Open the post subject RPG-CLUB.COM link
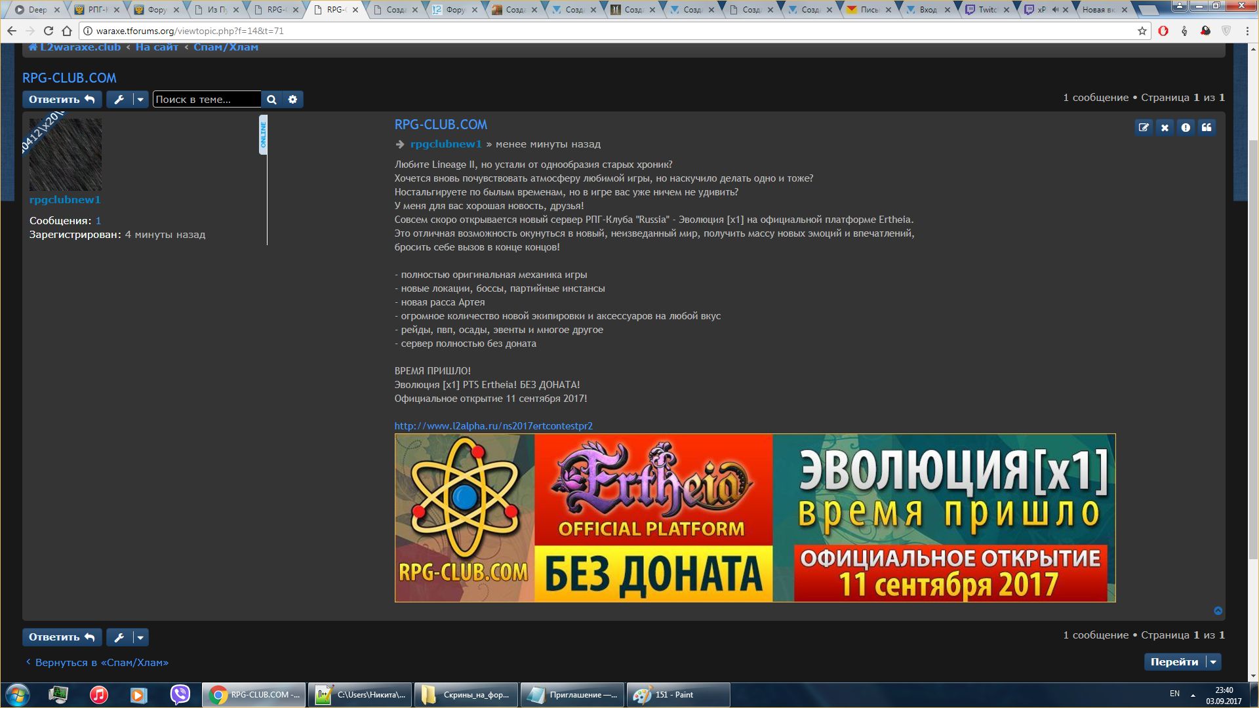1259x708 pixels. (x=441, y=125)
